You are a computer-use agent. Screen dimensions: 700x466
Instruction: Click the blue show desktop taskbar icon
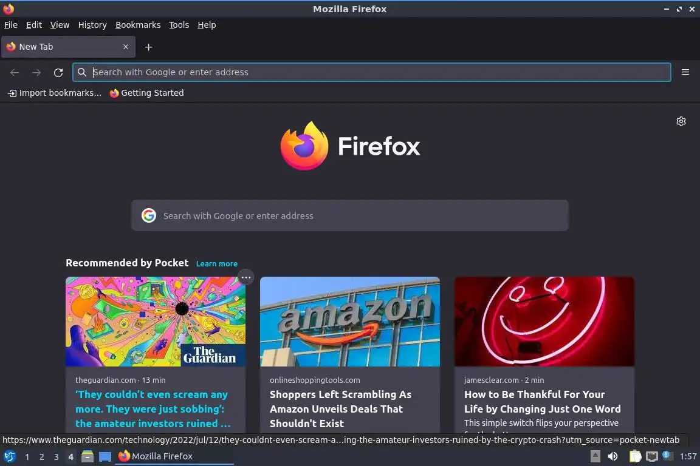105,456
